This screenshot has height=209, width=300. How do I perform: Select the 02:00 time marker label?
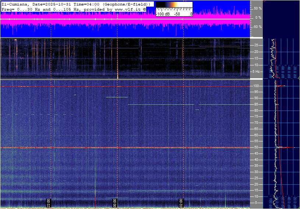tap(181, 202)
